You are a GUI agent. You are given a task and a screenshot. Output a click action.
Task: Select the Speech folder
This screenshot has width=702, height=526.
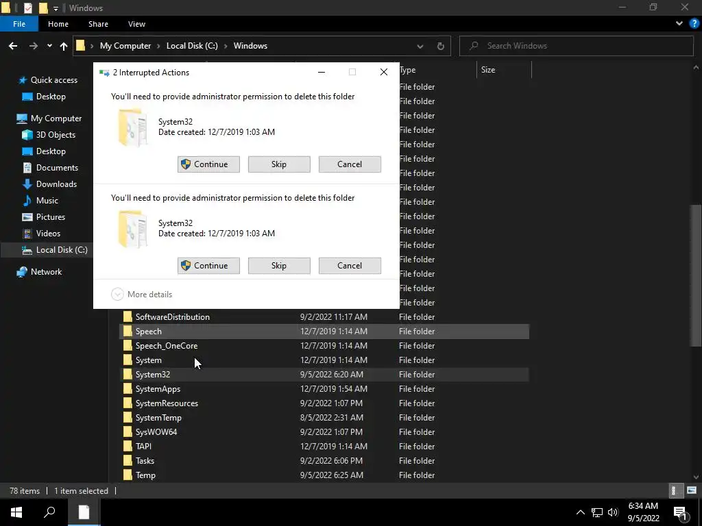click(x=324, y=331)
